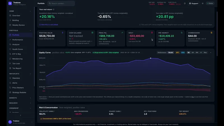Viewport: 224px width, 126px height.
Task: Focus the Search symbol field
Action: (x=61, y=3)
